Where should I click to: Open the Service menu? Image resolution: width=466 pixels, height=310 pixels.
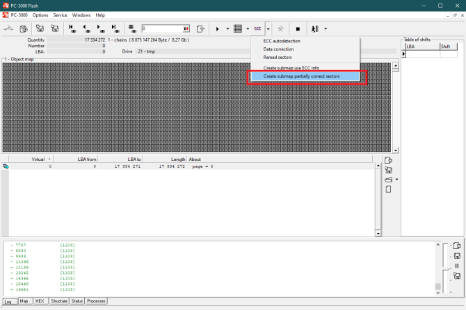tap(60, 15)
